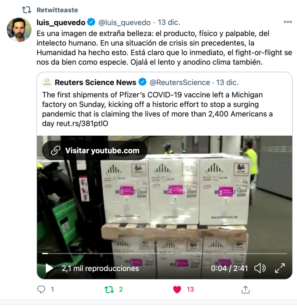Viewport: 297px width, 308px height.
Task: Open the 13 dic. tweet timestamp
Action: pyautogui.click(x=169, y=22)
